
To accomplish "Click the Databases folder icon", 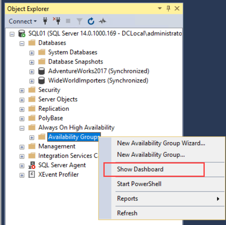I will [32, 43].
